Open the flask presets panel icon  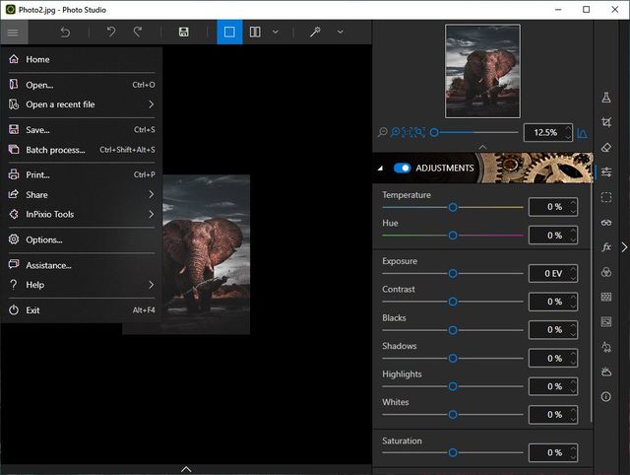606,97
